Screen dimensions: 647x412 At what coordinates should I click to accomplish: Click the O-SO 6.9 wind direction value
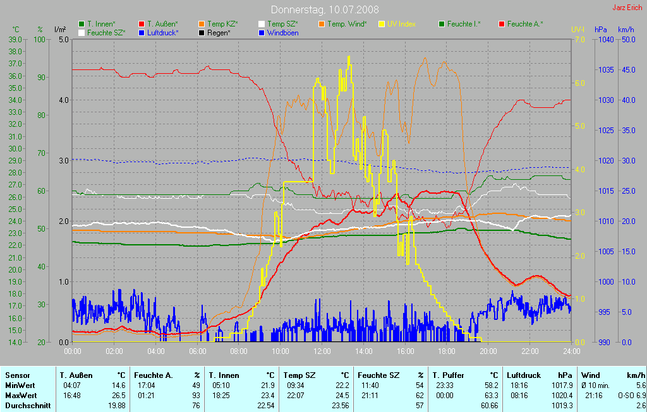632,396
